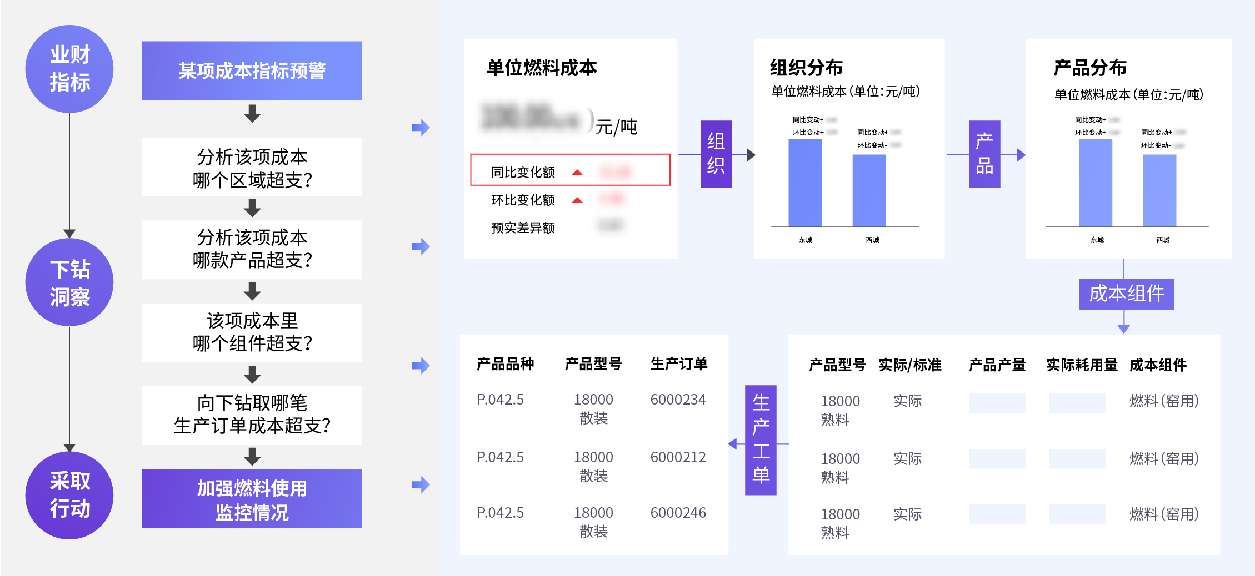Click the 单位燃料成本 subtitle under 产品分布

click(1129, 95)
